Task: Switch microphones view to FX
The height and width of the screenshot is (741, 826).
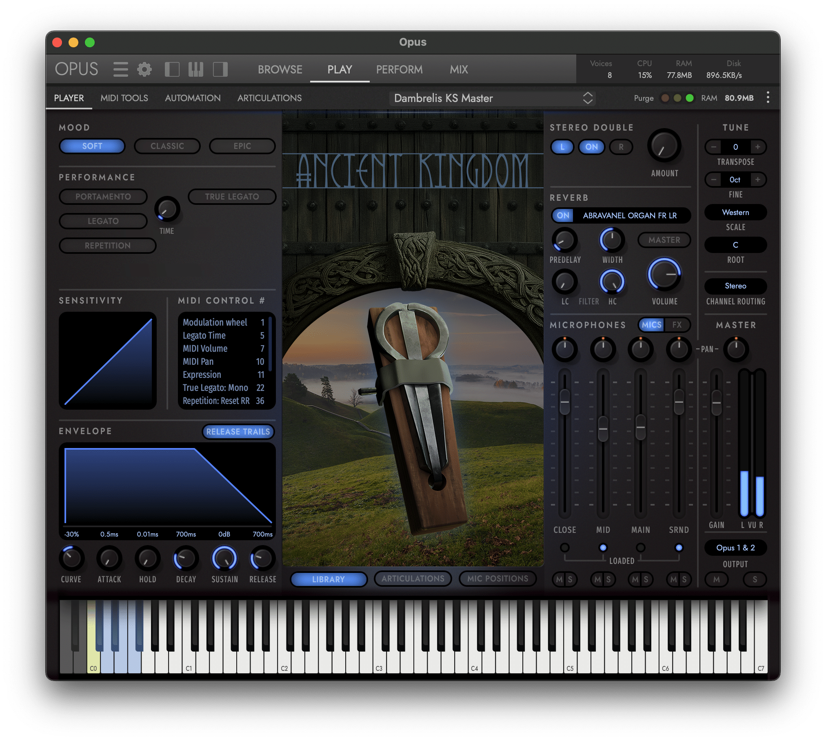Action: click(x=677, y=325)
